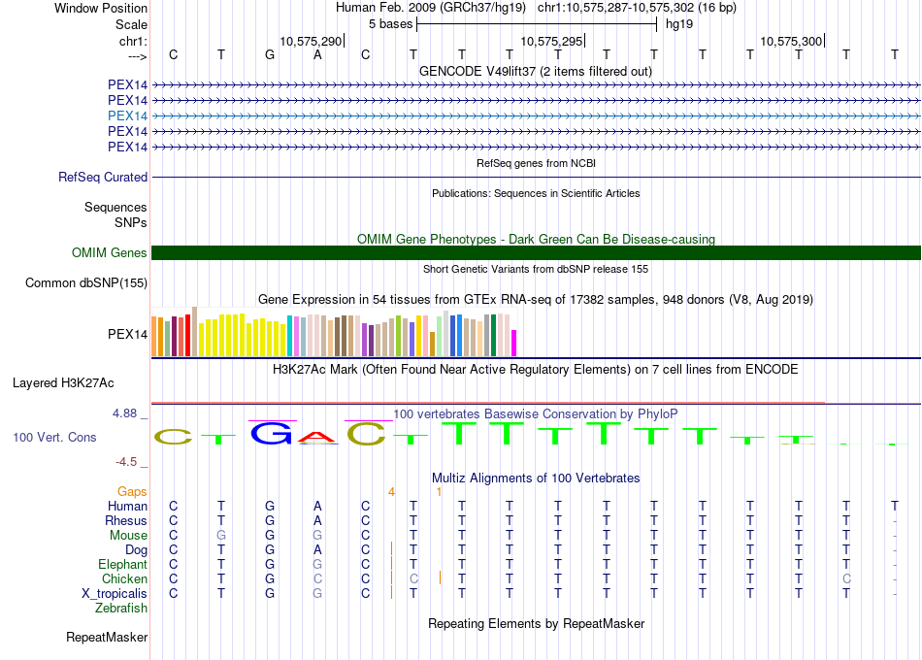This screenshot has width=922, height=660.
Task: Click the orange gap count '4'
Action: 392,492
